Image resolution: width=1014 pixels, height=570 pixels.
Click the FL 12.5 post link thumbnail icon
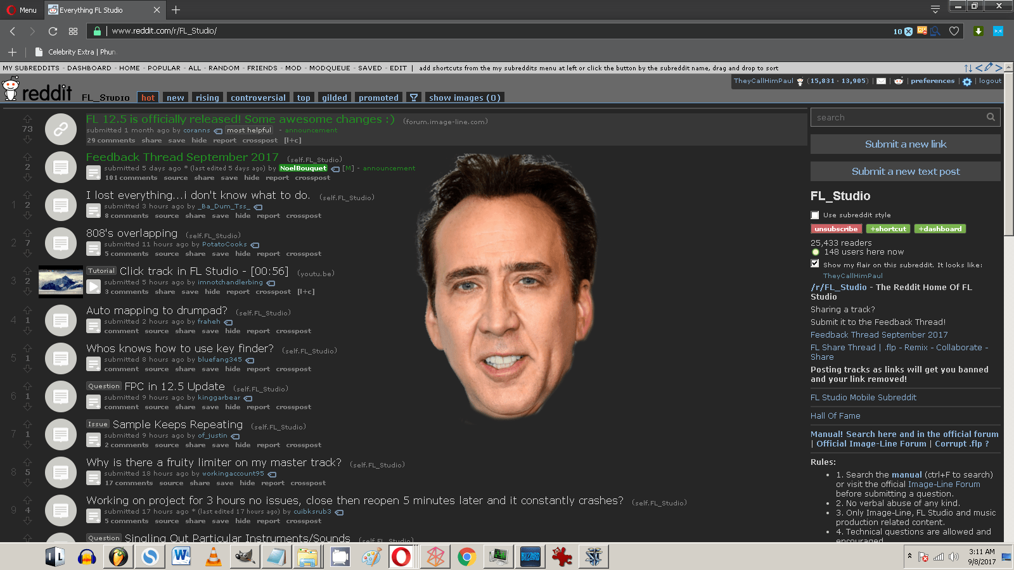[x=61, y=129]
